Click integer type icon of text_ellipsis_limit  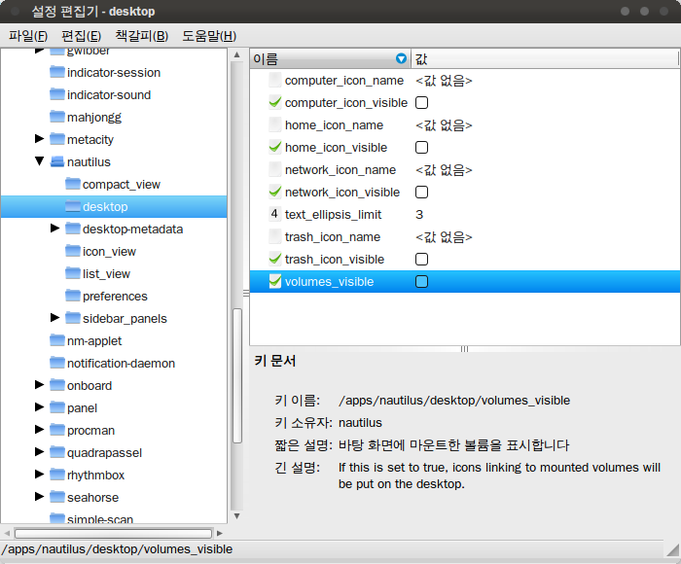[x=275, y=214]
